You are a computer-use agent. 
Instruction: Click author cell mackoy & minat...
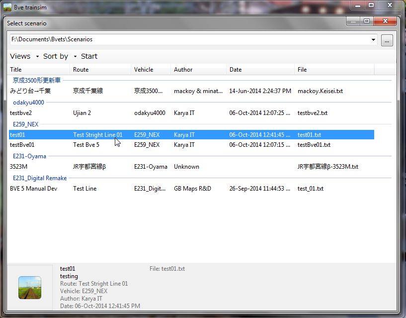pyautogui.click(x=198, y=91)
